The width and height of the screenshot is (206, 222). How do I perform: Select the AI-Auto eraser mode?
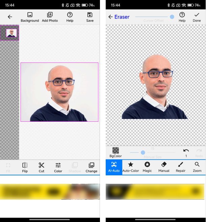pyautogui.click(x=114, y=167)
